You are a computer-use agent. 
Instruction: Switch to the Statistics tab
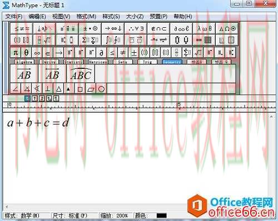pos(73,62)
